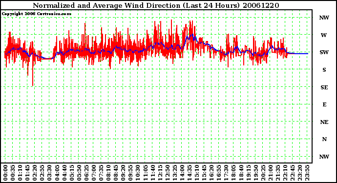Screen dimensions: 337x183
Task: Choose the 18:05 time label
Action: point(233,173)
